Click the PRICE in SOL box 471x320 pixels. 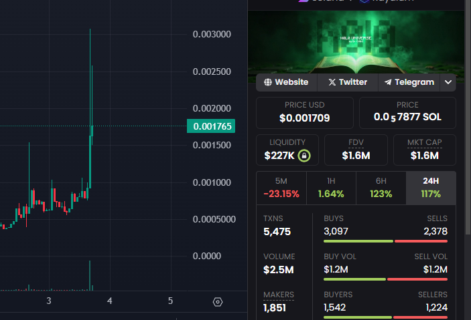pos(407,113)
